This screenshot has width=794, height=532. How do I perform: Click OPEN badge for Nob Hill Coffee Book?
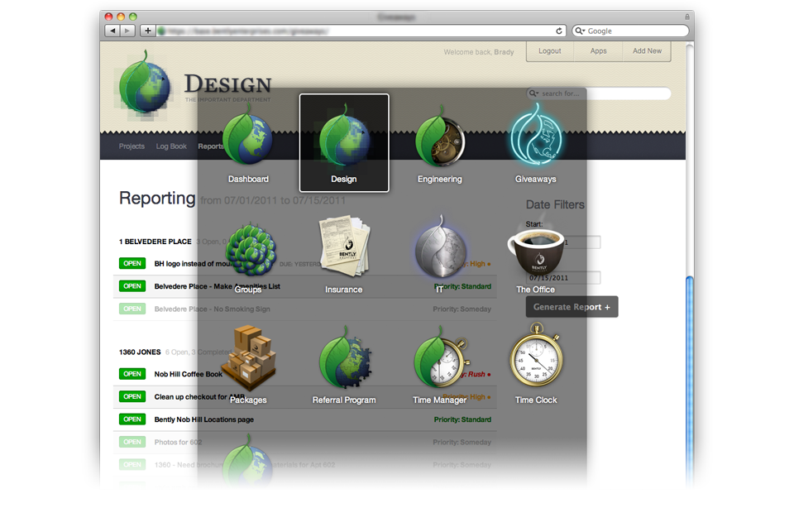tap(132, 374)
